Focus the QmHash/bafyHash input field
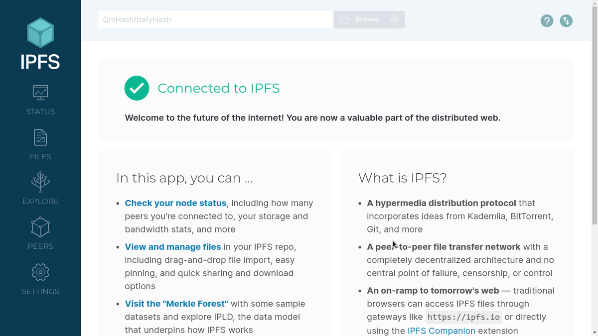The width and height of the screenshot is (598, 336). tap(216, 19)
